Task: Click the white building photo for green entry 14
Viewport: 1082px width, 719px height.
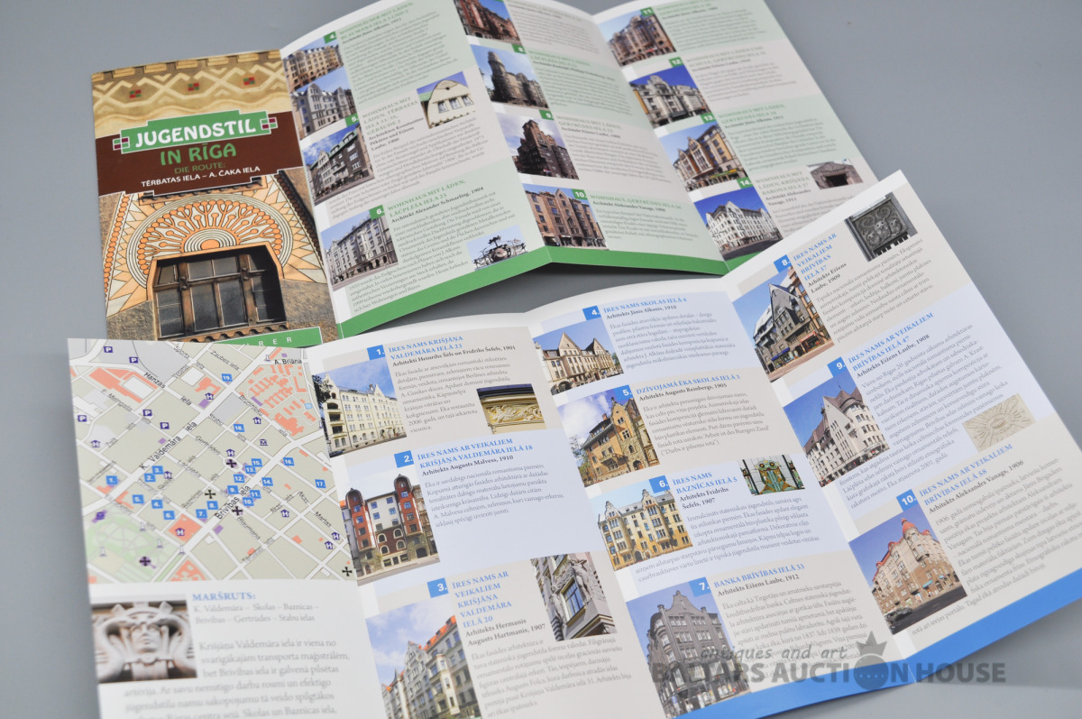Action: pyautogui.click(x=736, y=223)
